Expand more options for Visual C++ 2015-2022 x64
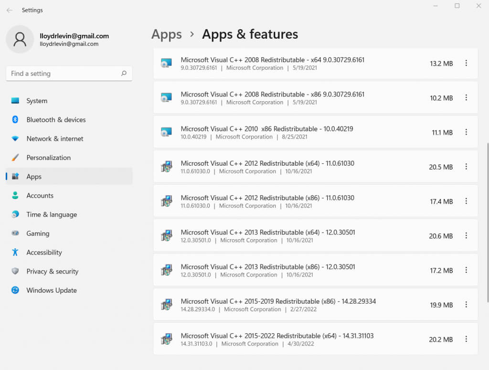This screenshot has height=370, width=489. pyautogui.click(x=466, y=339)
